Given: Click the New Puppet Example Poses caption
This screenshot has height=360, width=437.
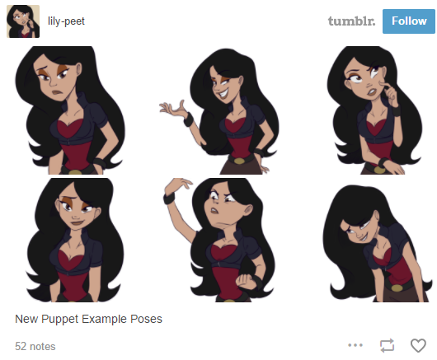Looking at the screenshot, I should point(88,319).
